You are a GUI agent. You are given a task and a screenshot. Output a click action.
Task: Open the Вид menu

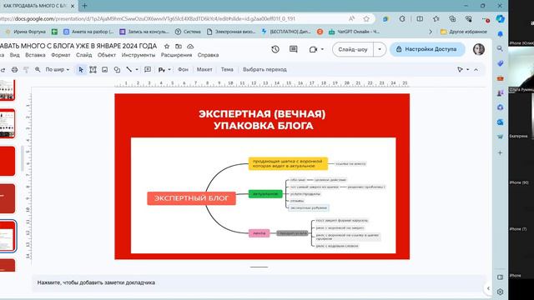(x=15, y=55)
